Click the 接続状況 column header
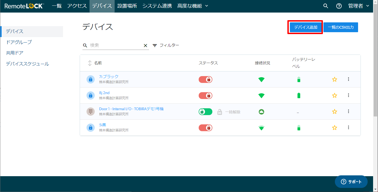Image resolution: width=378 pixels, height=192 pixels. (x=263, y=63)
